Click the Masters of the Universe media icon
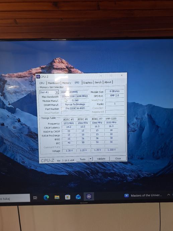 [x=126, y=196]
